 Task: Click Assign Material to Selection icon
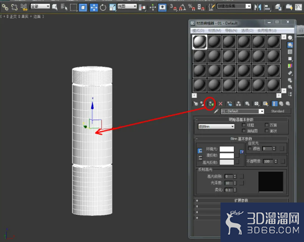click(211, 104)
